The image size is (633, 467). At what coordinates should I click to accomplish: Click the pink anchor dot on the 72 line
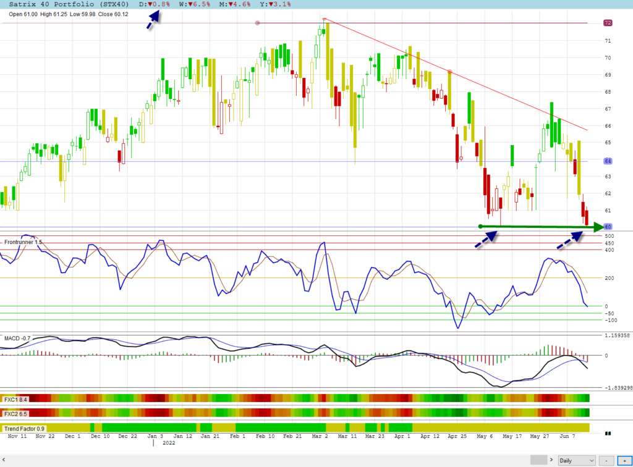[258, 23]
